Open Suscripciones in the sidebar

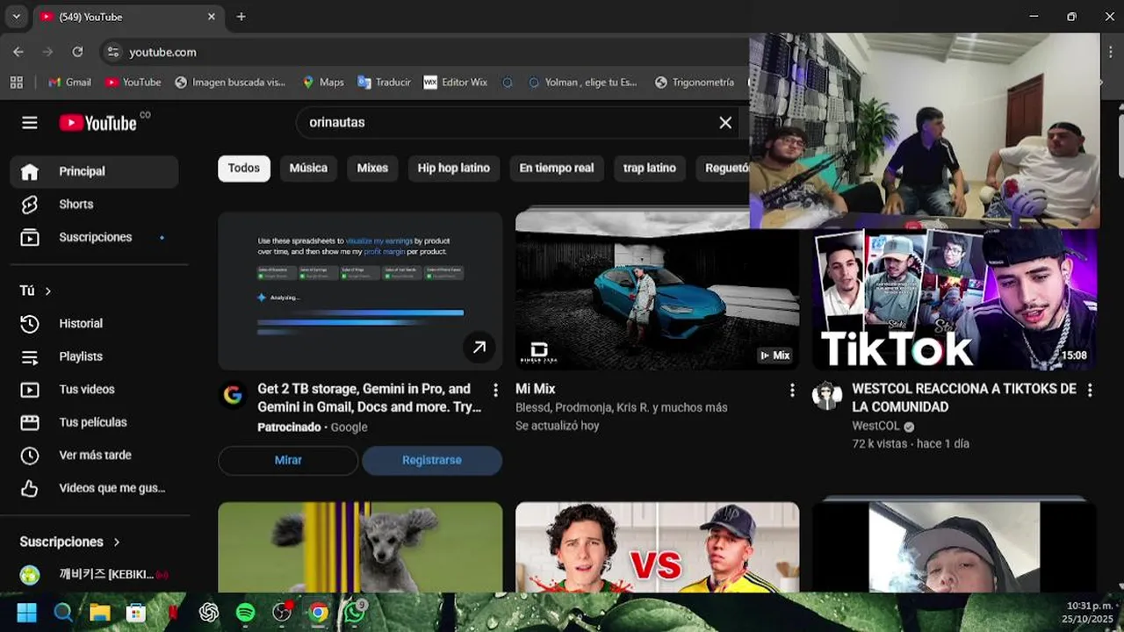pyautogui.click(x=94, y=237)
